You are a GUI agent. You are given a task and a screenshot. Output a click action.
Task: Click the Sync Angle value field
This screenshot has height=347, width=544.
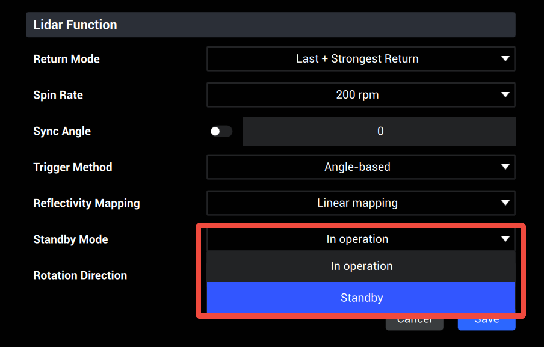[379, 131]
